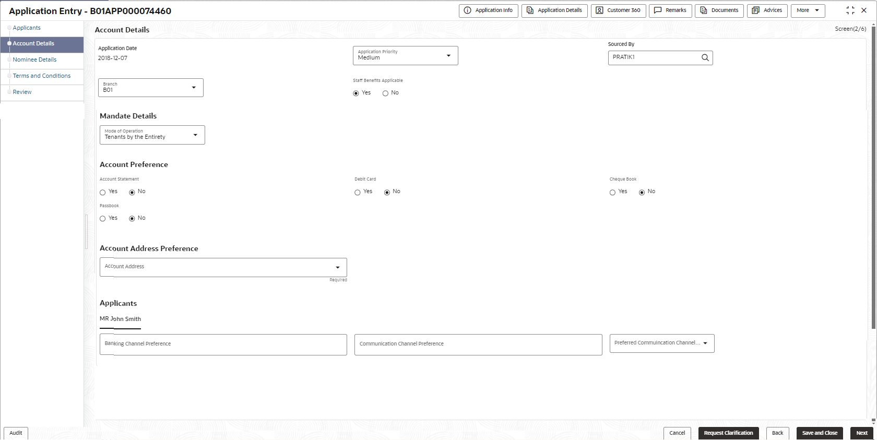Select the MR John Smith applicant tab
This screenshot has width=877, height=440.
120,319
